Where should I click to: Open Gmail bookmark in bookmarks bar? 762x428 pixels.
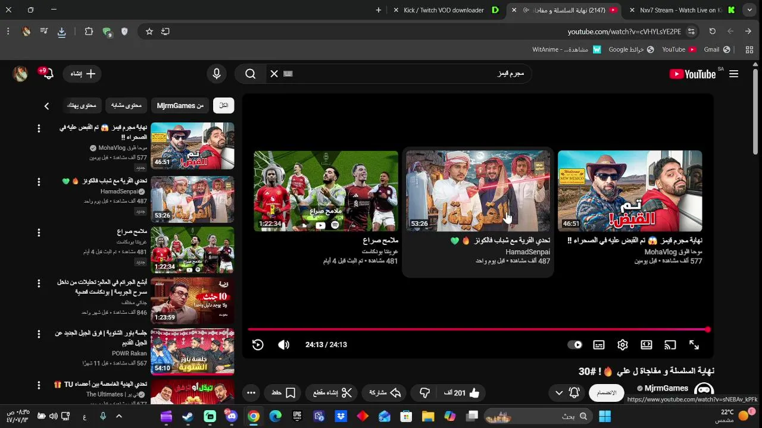717,50
